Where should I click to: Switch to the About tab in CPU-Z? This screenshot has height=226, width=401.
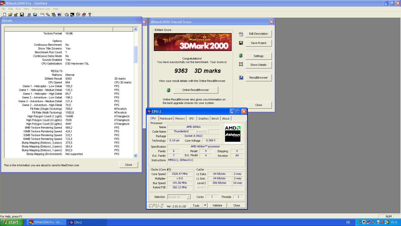[x=226, y=119]
